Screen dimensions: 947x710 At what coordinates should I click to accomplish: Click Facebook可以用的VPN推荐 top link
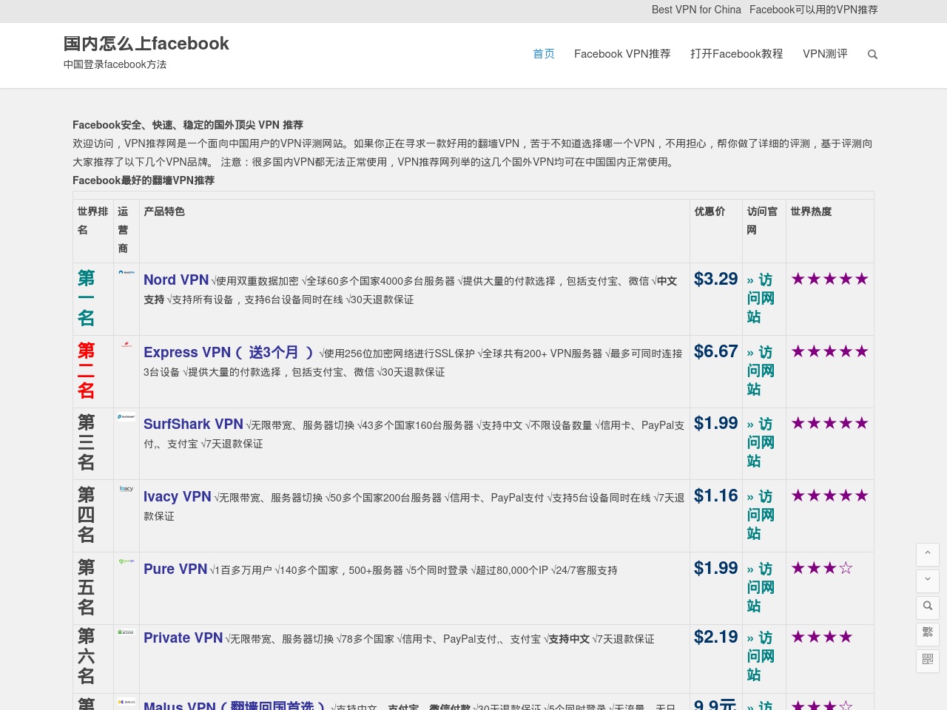(814, 10)
